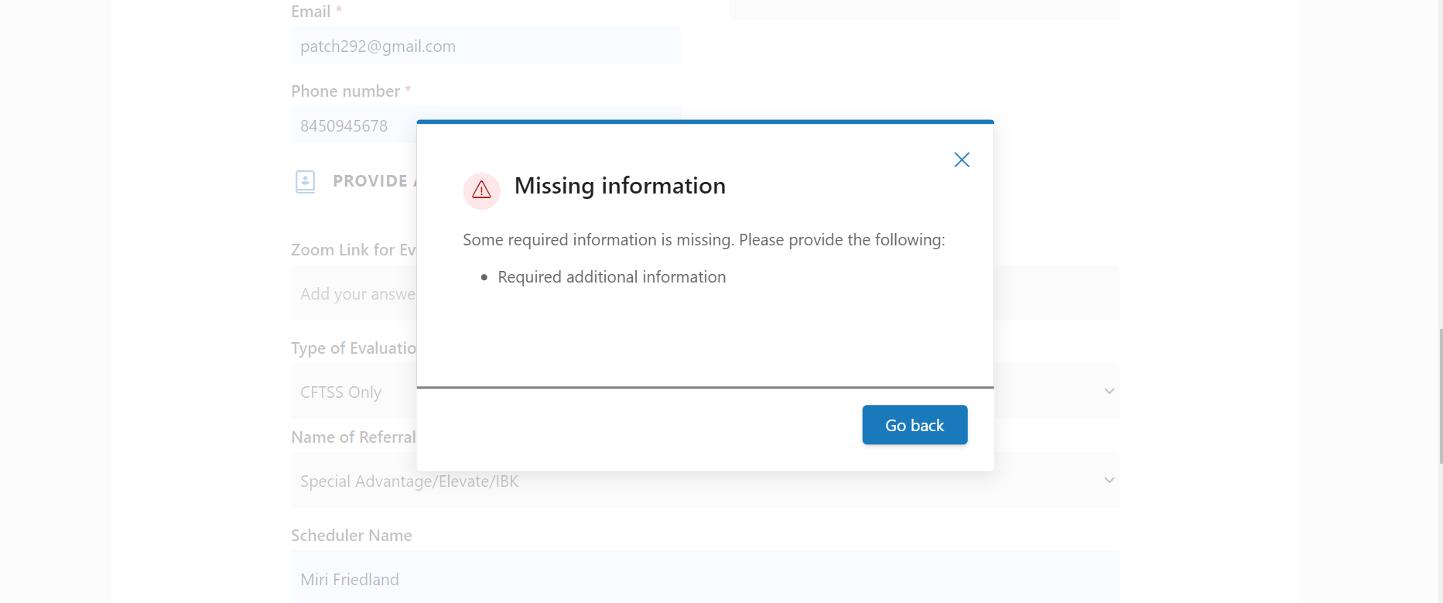
Task: Close the Missing information dialog
Action: pyautogui.click(x=962, y=159)
